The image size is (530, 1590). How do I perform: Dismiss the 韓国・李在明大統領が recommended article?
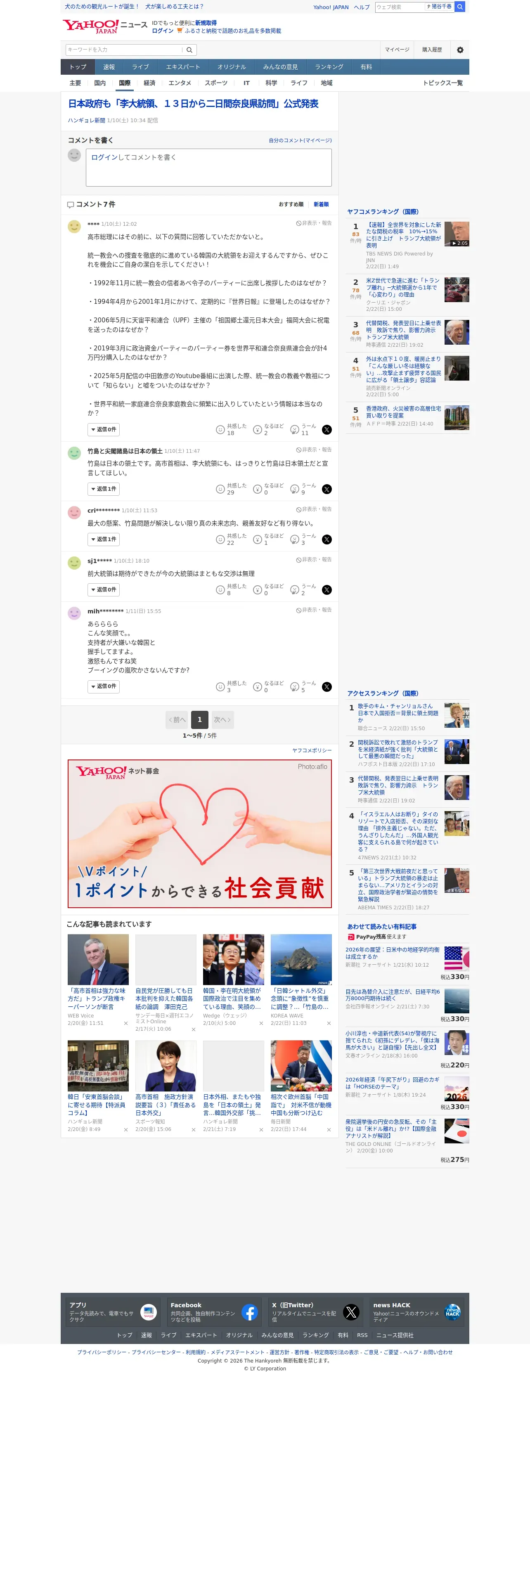pyautogui.click(x=261, y=1023)
